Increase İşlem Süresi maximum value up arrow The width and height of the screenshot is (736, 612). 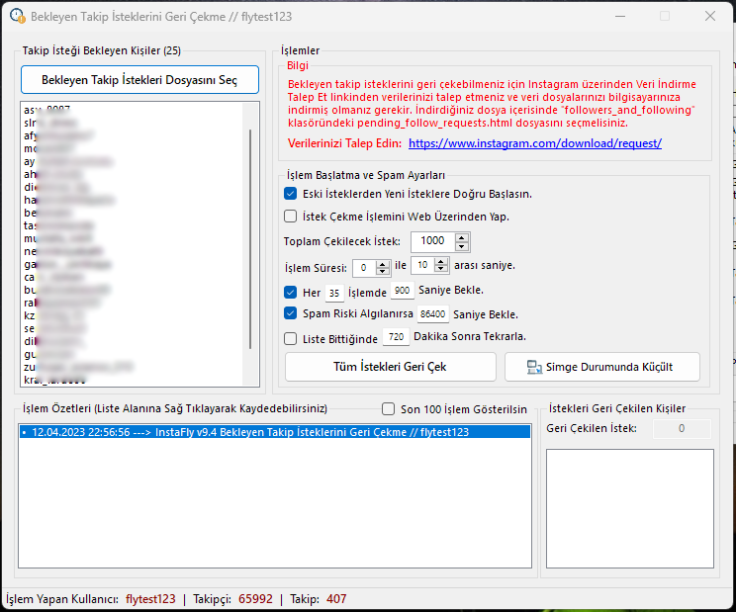[x=441, y=261]
